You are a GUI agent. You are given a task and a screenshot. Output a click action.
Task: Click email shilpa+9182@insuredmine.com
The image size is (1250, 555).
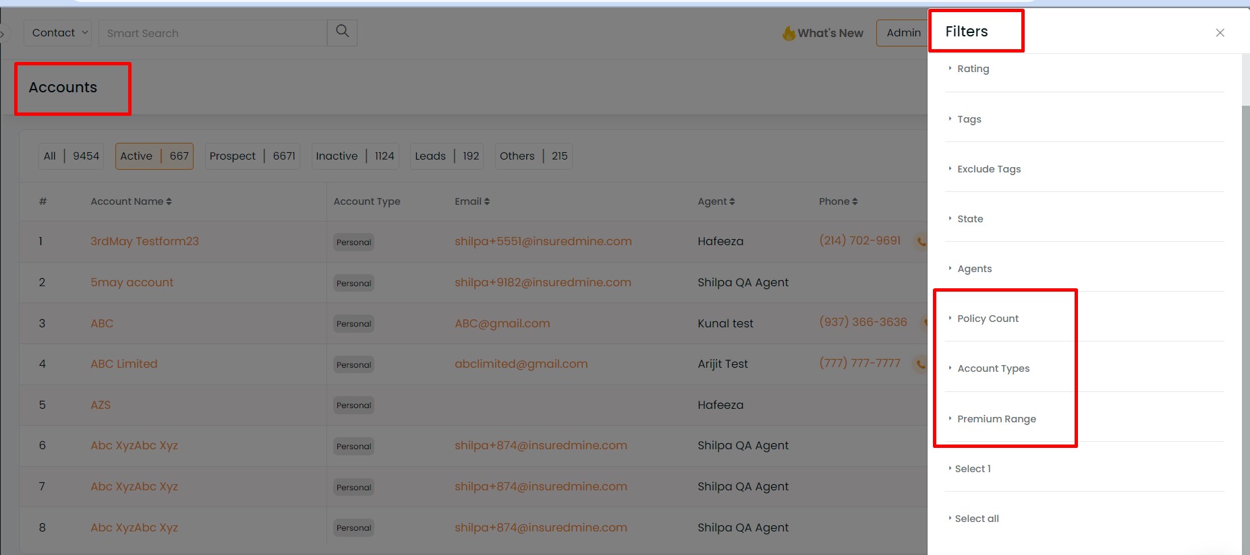(x=543, y=282)
